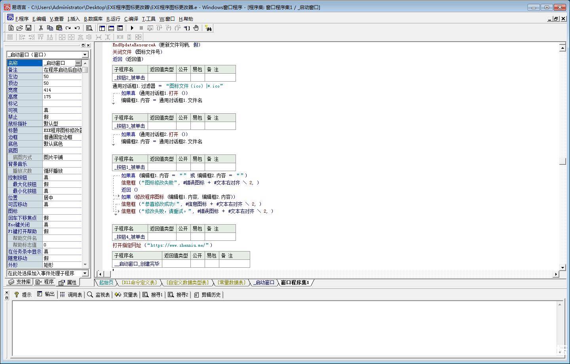Run the program with the play icon
The image size is (570, 364).
[x=132, y=28]
